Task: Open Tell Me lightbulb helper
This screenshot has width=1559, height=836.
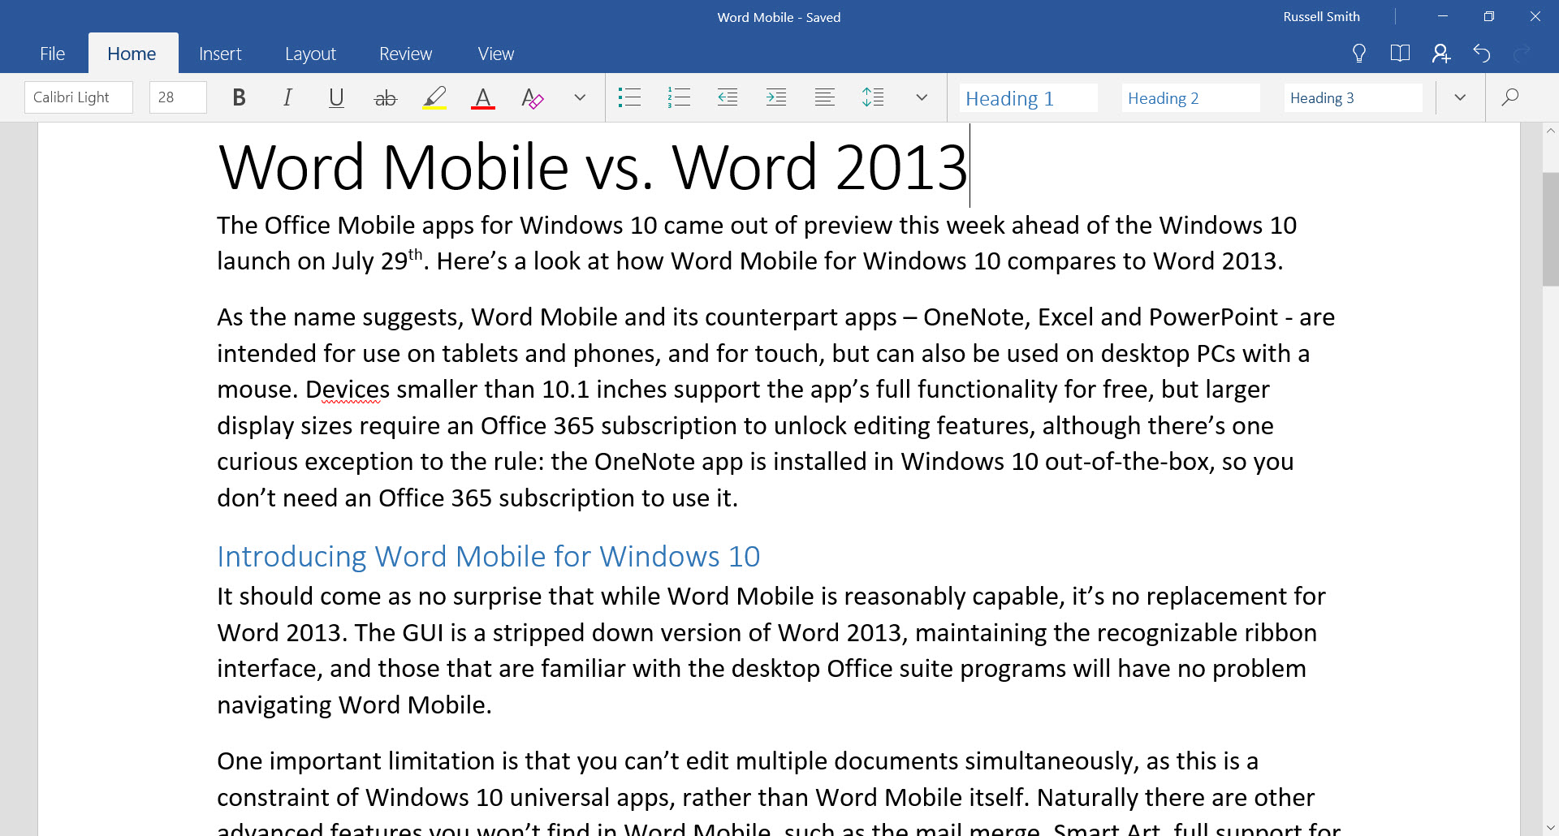Action: coord(1358,54)
